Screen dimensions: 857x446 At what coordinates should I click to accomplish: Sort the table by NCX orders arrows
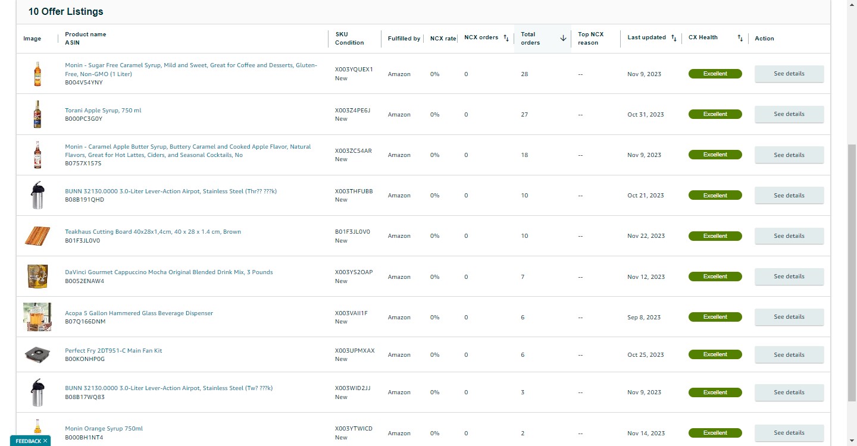[x=506, y=38]
